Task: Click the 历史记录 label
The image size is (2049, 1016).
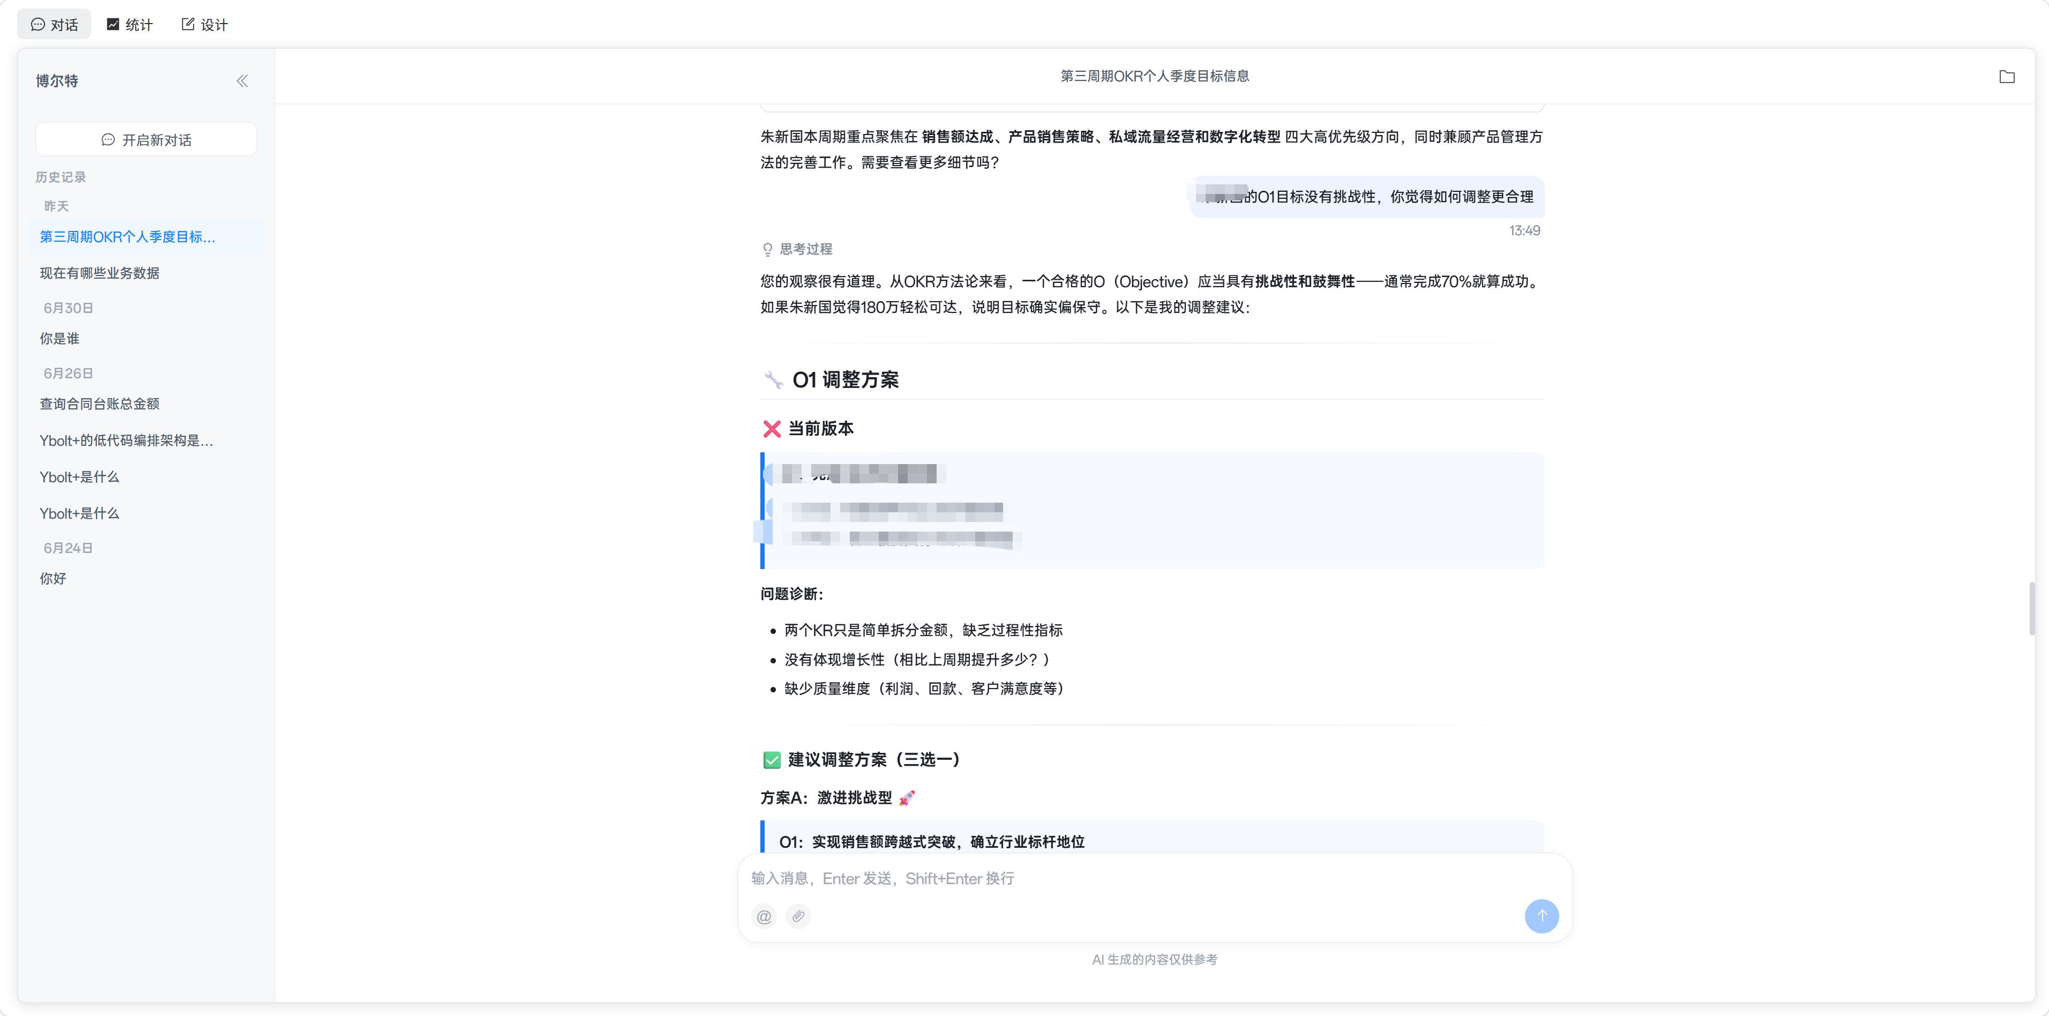Action: 61,177
